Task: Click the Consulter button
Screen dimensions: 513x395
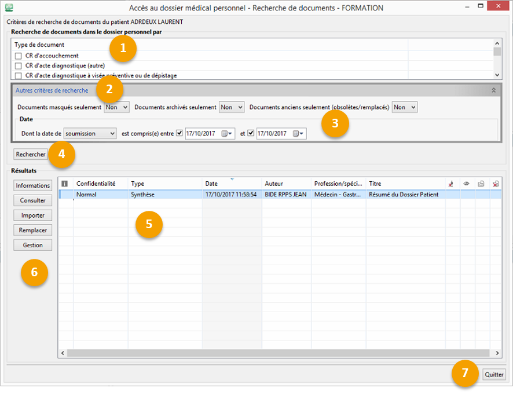Action: coord(32,200)
